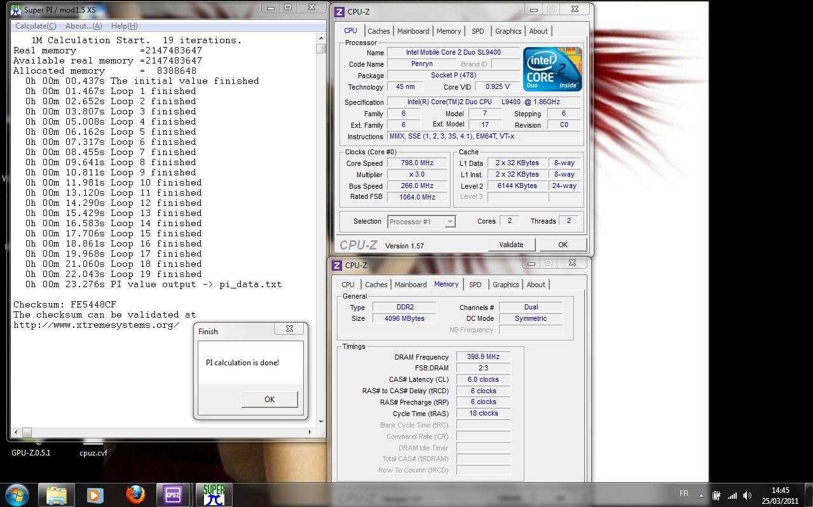
Task: Switch to Memory tab in top CPU-Z window
Action: tap(449, 31)
